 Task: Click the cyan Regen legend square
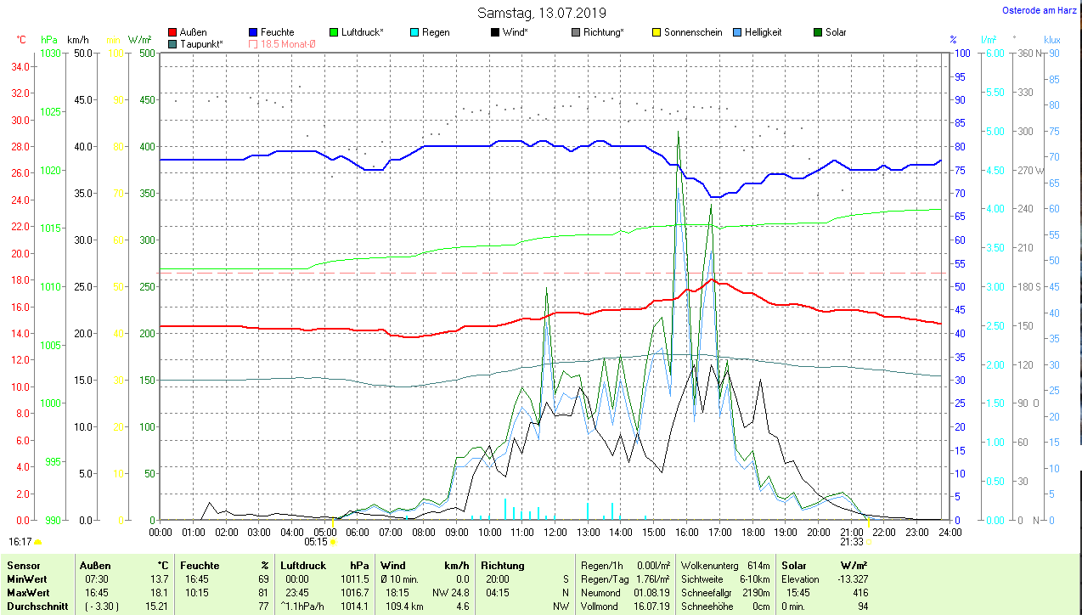click(x=414, y=32)
